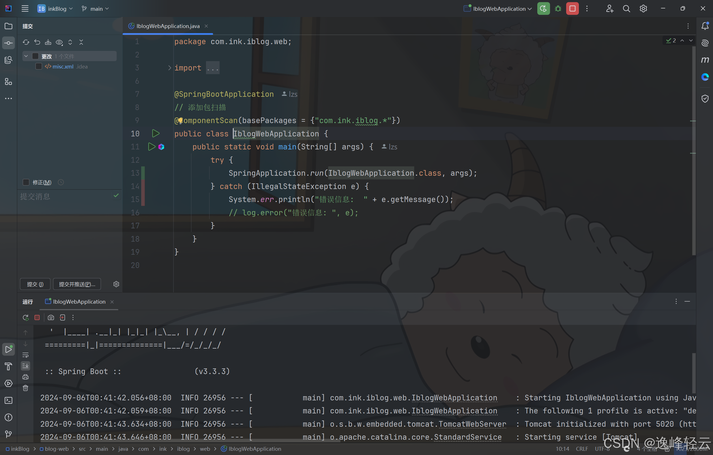Viewport: 713px width, 455px height.
Task: Open IblogWebApplication run configuration dropdown
Action: (497, 8)
